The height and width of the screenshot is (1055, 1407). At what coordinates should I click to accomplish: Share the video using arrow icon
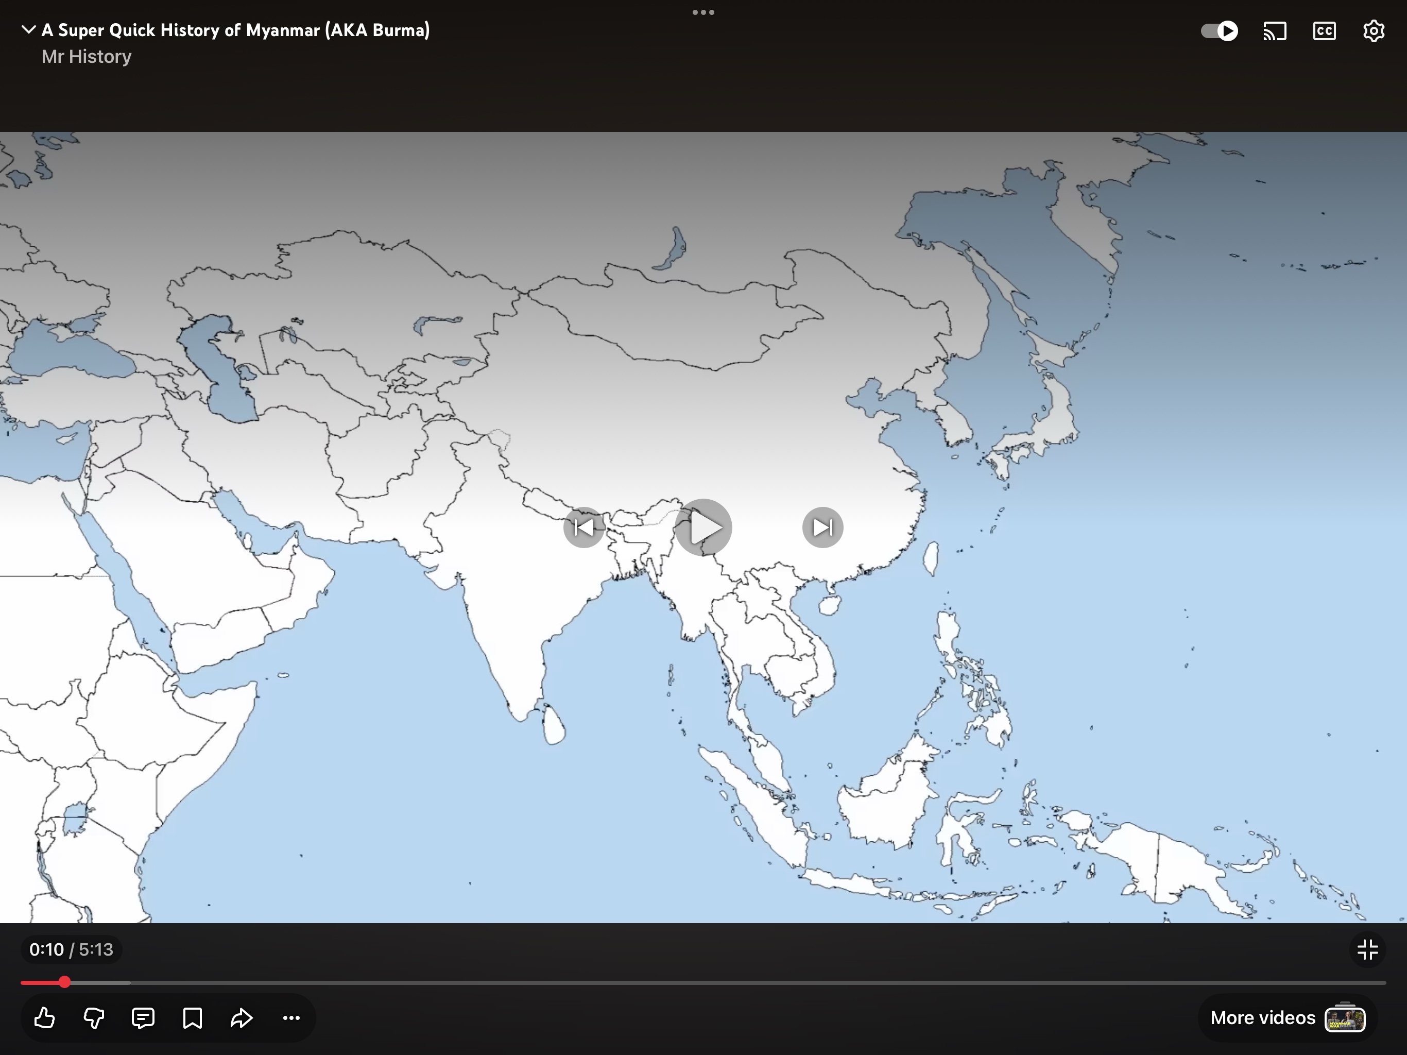(x=242, y=1017)
